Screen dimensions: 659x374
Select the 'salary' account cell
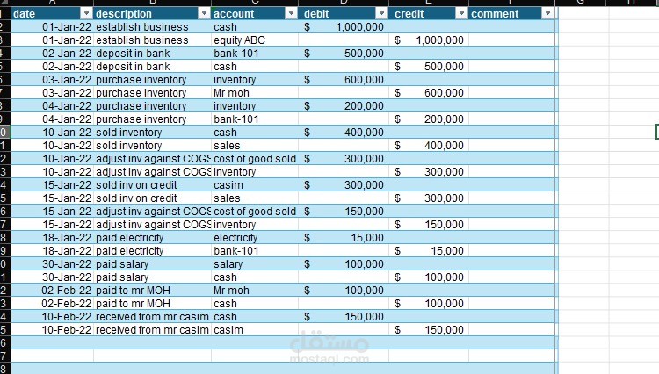coord(255,264)
